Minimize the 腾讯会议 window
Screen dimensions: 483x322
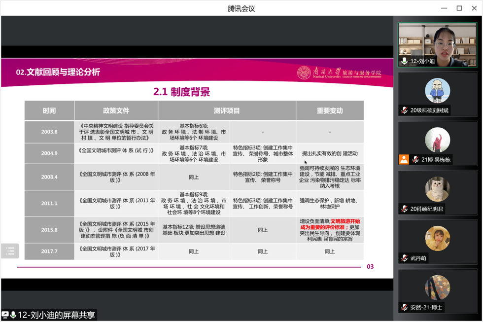click(x=444, y=8)
